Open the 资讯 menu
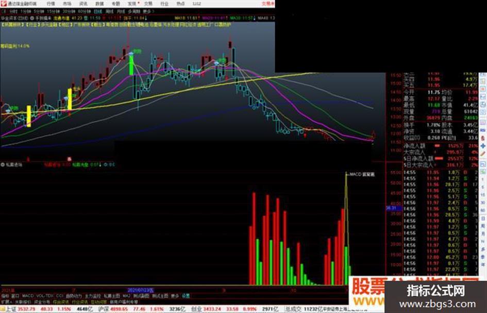 pos(83,4)
